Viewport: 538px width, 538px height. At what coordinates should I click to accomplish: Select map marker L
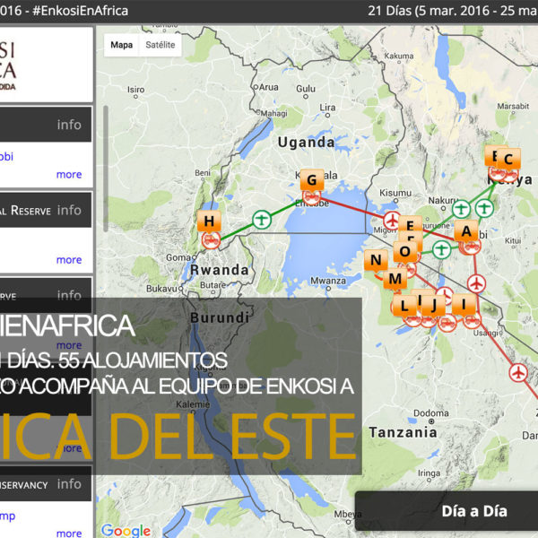click(404, 306)
